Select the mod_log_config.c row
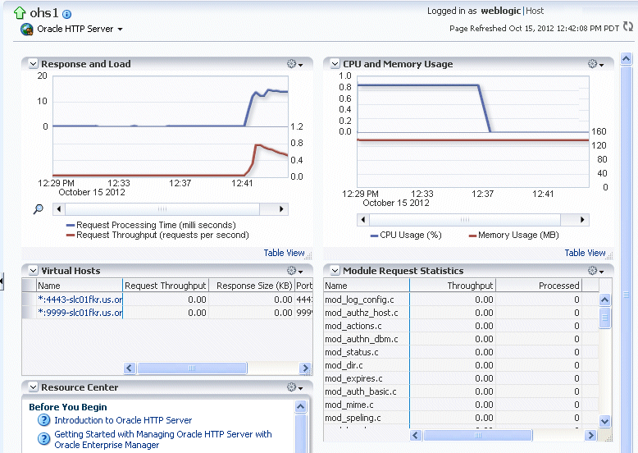Viewport: 638px width, 453px height. [x=461, y=300]
